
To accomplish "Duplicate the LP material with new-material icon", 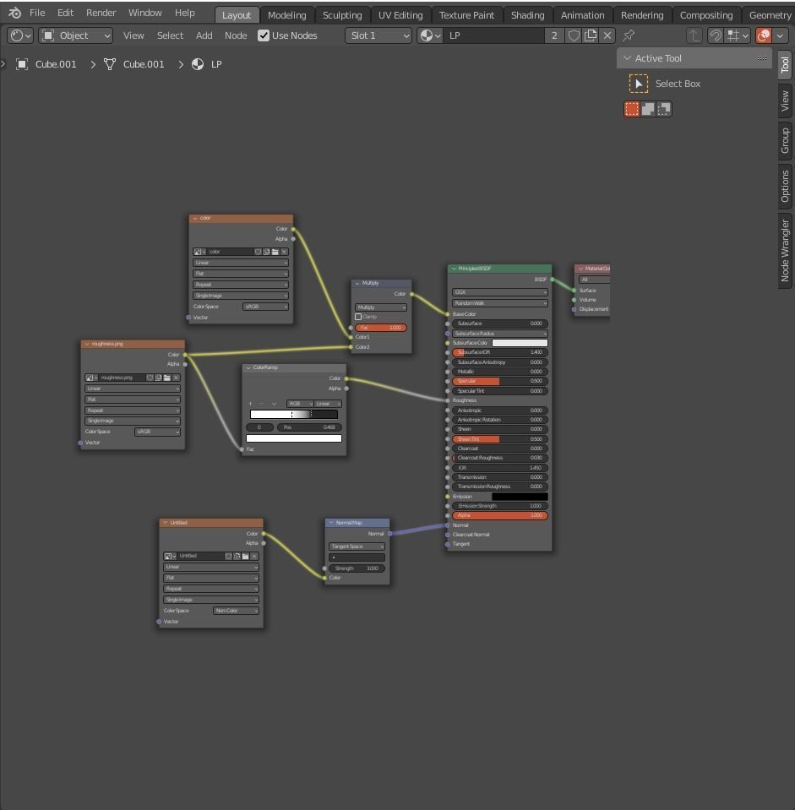I will (x=591, y=35).
